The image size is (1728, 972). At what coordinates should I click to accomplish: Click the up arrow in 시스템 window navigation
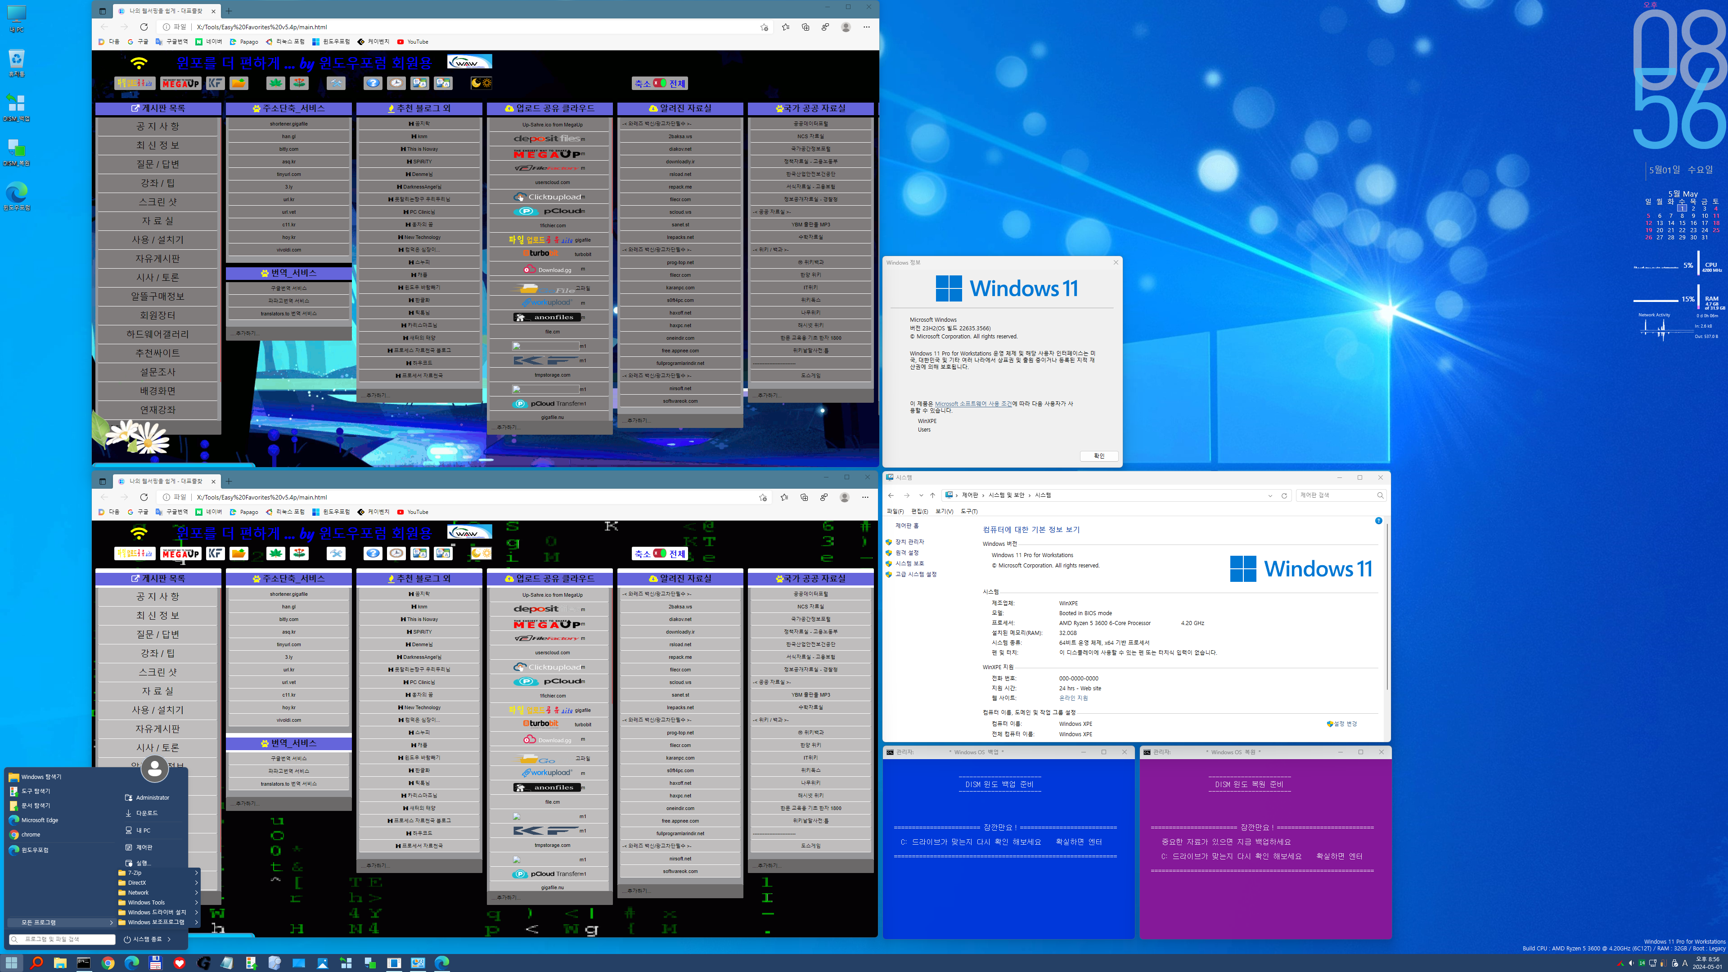[932, 496]
